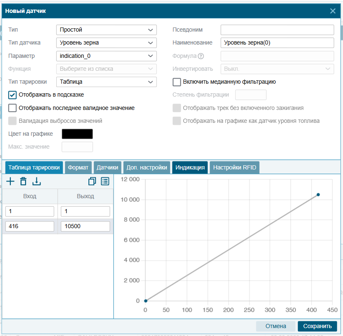Add a new calibration table row
Screen dimensions: 343x336
point(10,182)
